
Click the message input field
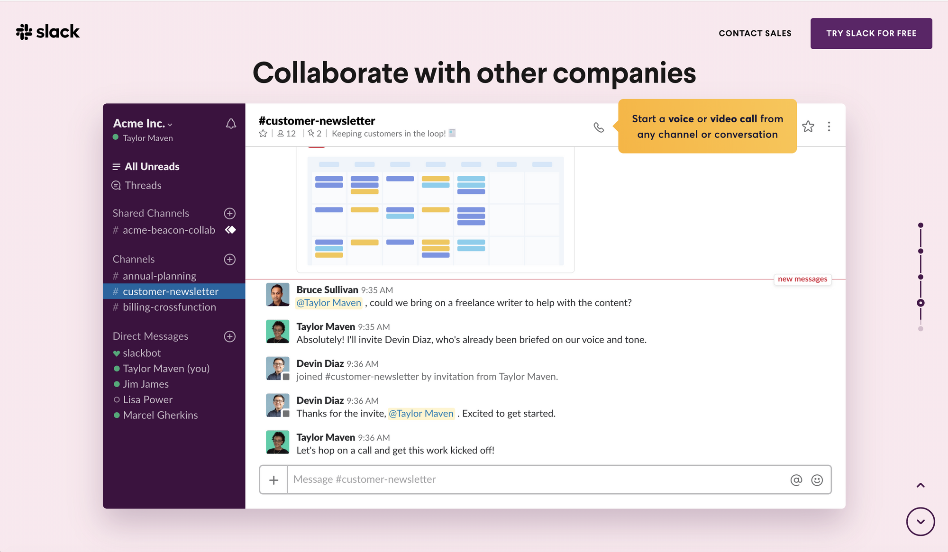pyautogui.click(x=536, y=480)
